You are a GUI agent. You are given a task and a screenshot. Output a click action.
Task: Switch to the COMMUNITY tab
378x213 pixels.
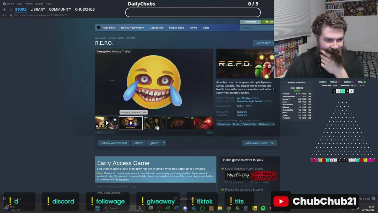60,9
